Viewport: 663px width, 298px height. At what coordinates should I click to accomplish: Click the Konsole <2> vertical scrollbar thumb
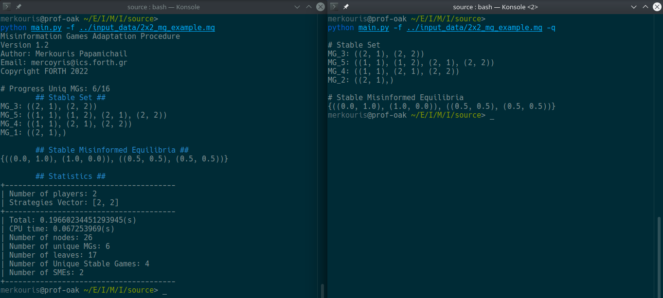[x=660, y=257]
